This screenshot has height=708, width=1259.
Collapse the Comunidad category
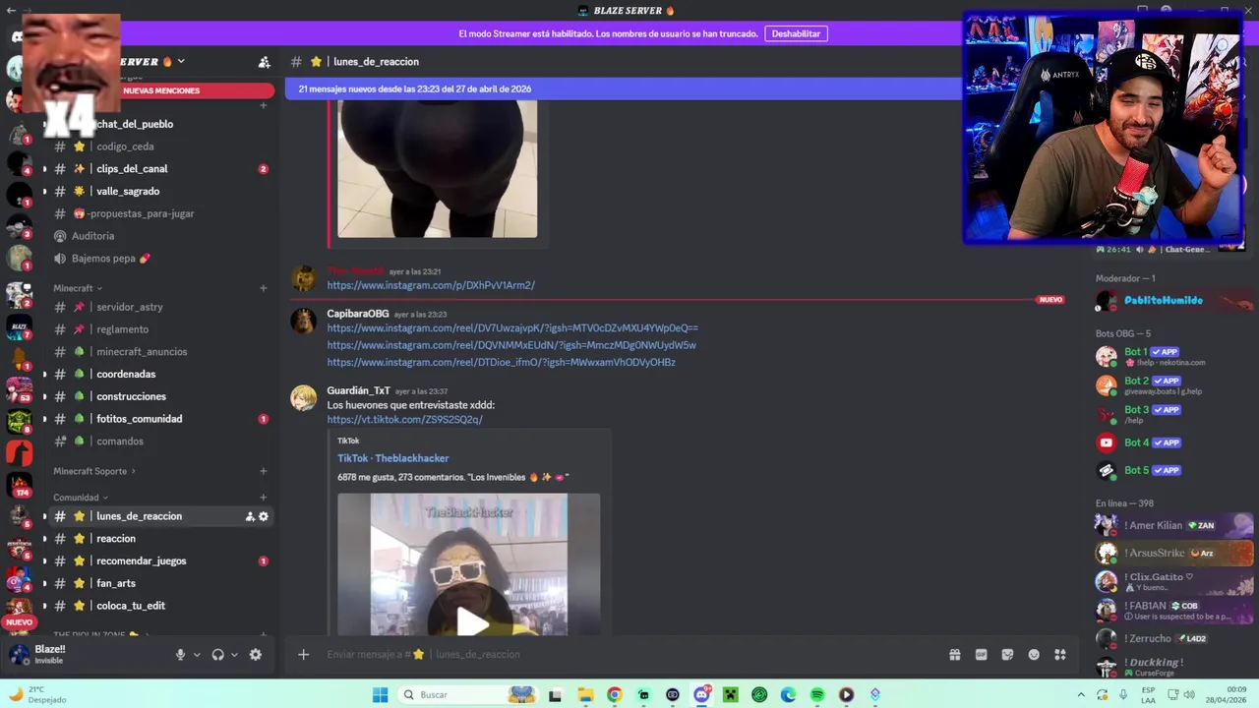pyautogui.click(x=81, y=498)
